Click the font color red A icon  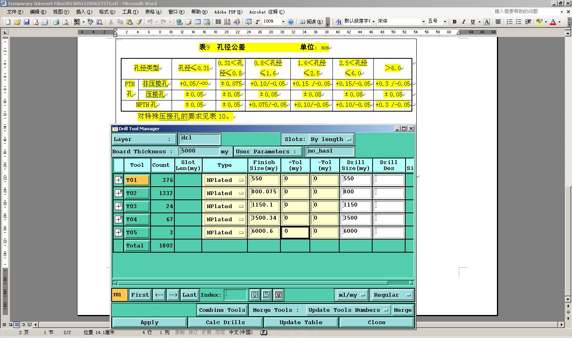pyautogui.click(x=553, y=22)
